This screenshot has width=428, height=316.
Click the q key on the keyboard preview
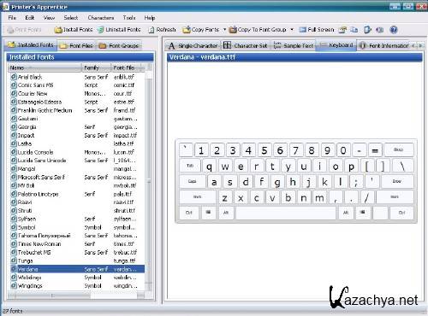coord(209,166)
